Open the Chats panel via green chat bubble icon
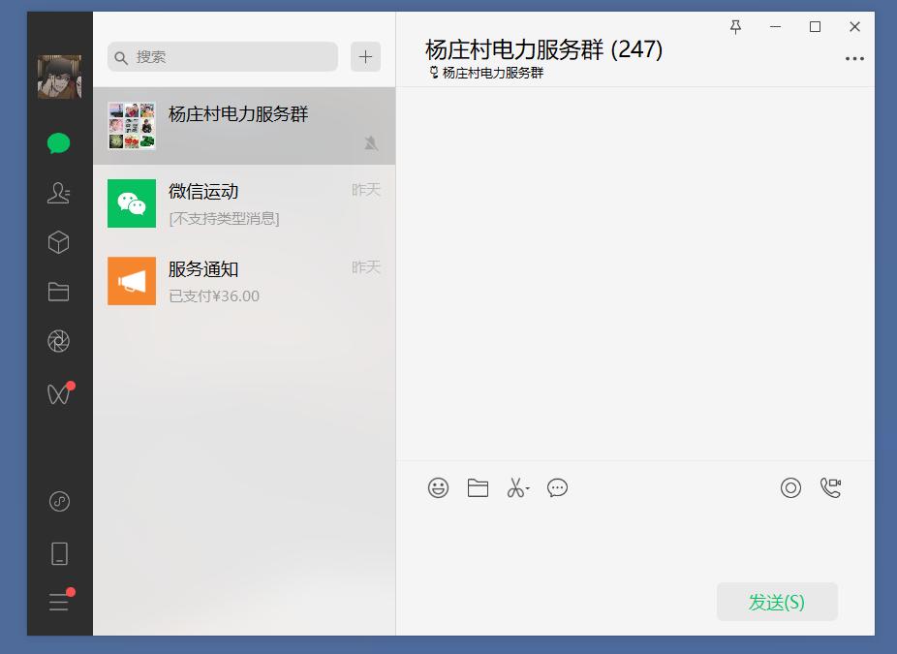Viewport: 897px width, 654px height. click(x=58, y=142)
